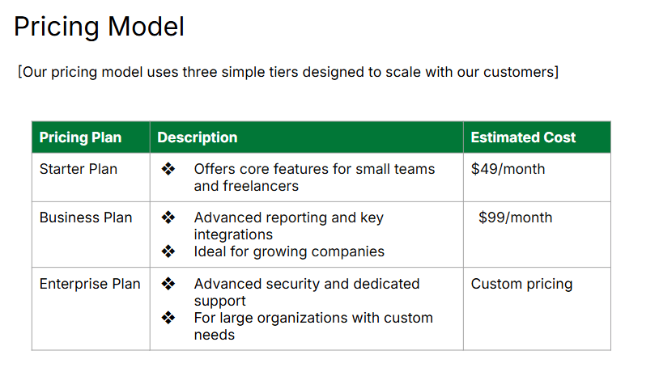Click the "Pricing Model" heading
Viewport: 659px width, 376px height.
99,27
